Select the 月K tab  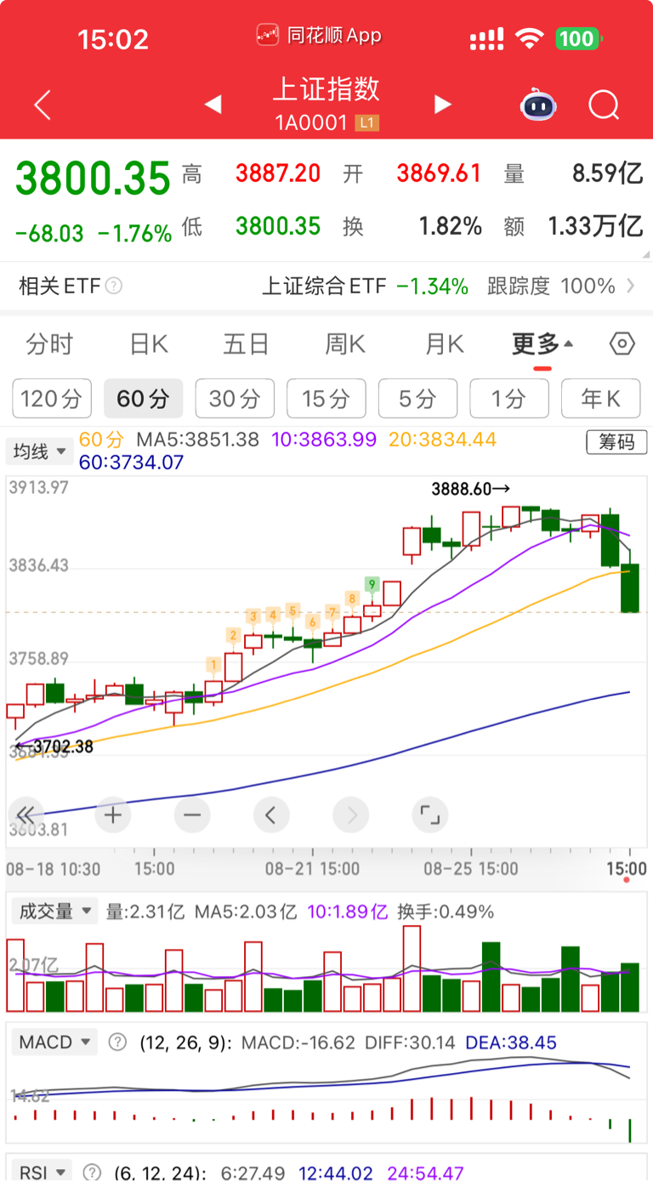coord(445,344)
